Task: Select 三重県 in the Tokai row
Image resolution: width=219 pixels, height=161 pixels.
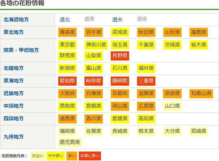Action: pyautogui.click(x=146, y=81)
